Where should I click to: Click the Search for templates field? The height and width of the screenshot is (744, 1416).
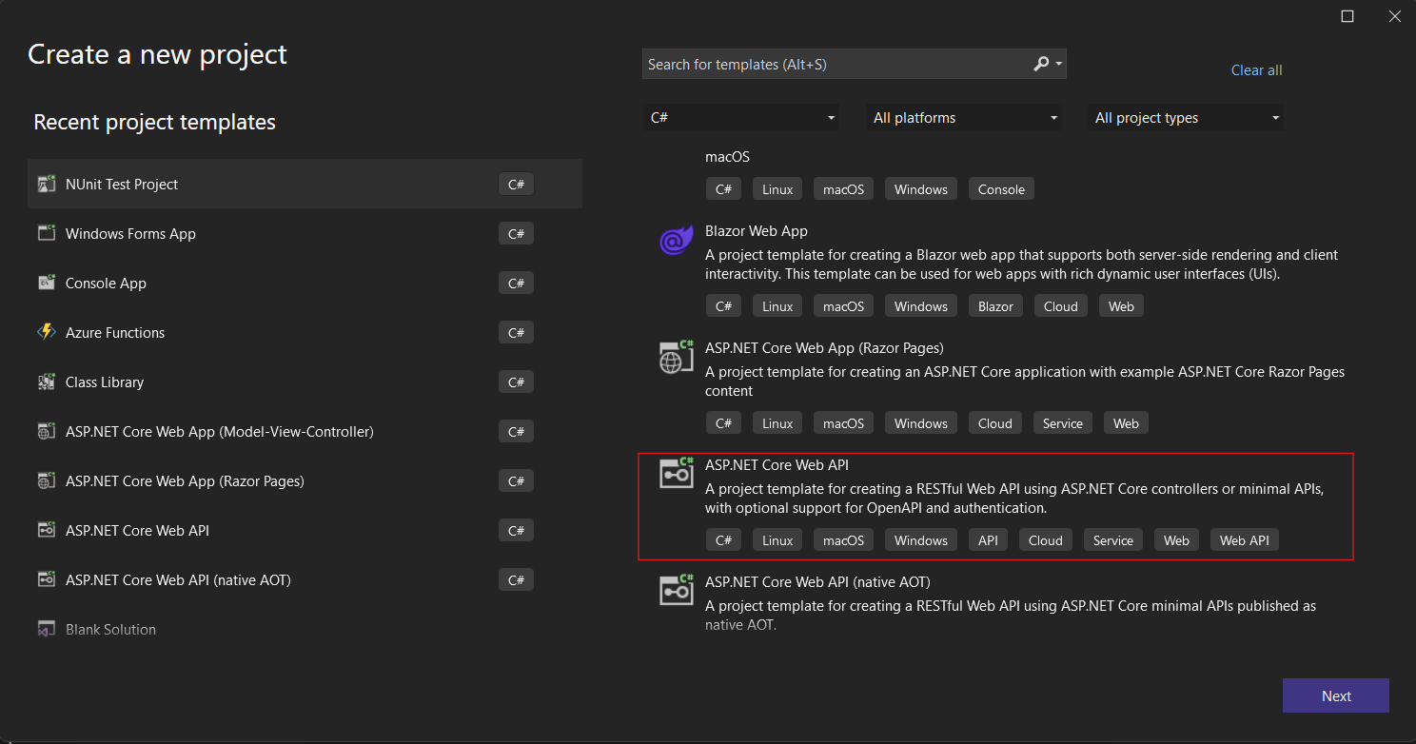pos(837,64)
